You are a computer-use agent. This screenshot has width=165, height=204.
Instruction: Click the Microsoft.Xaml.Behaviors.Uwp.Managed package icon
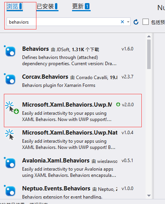(x=12, y=107)
